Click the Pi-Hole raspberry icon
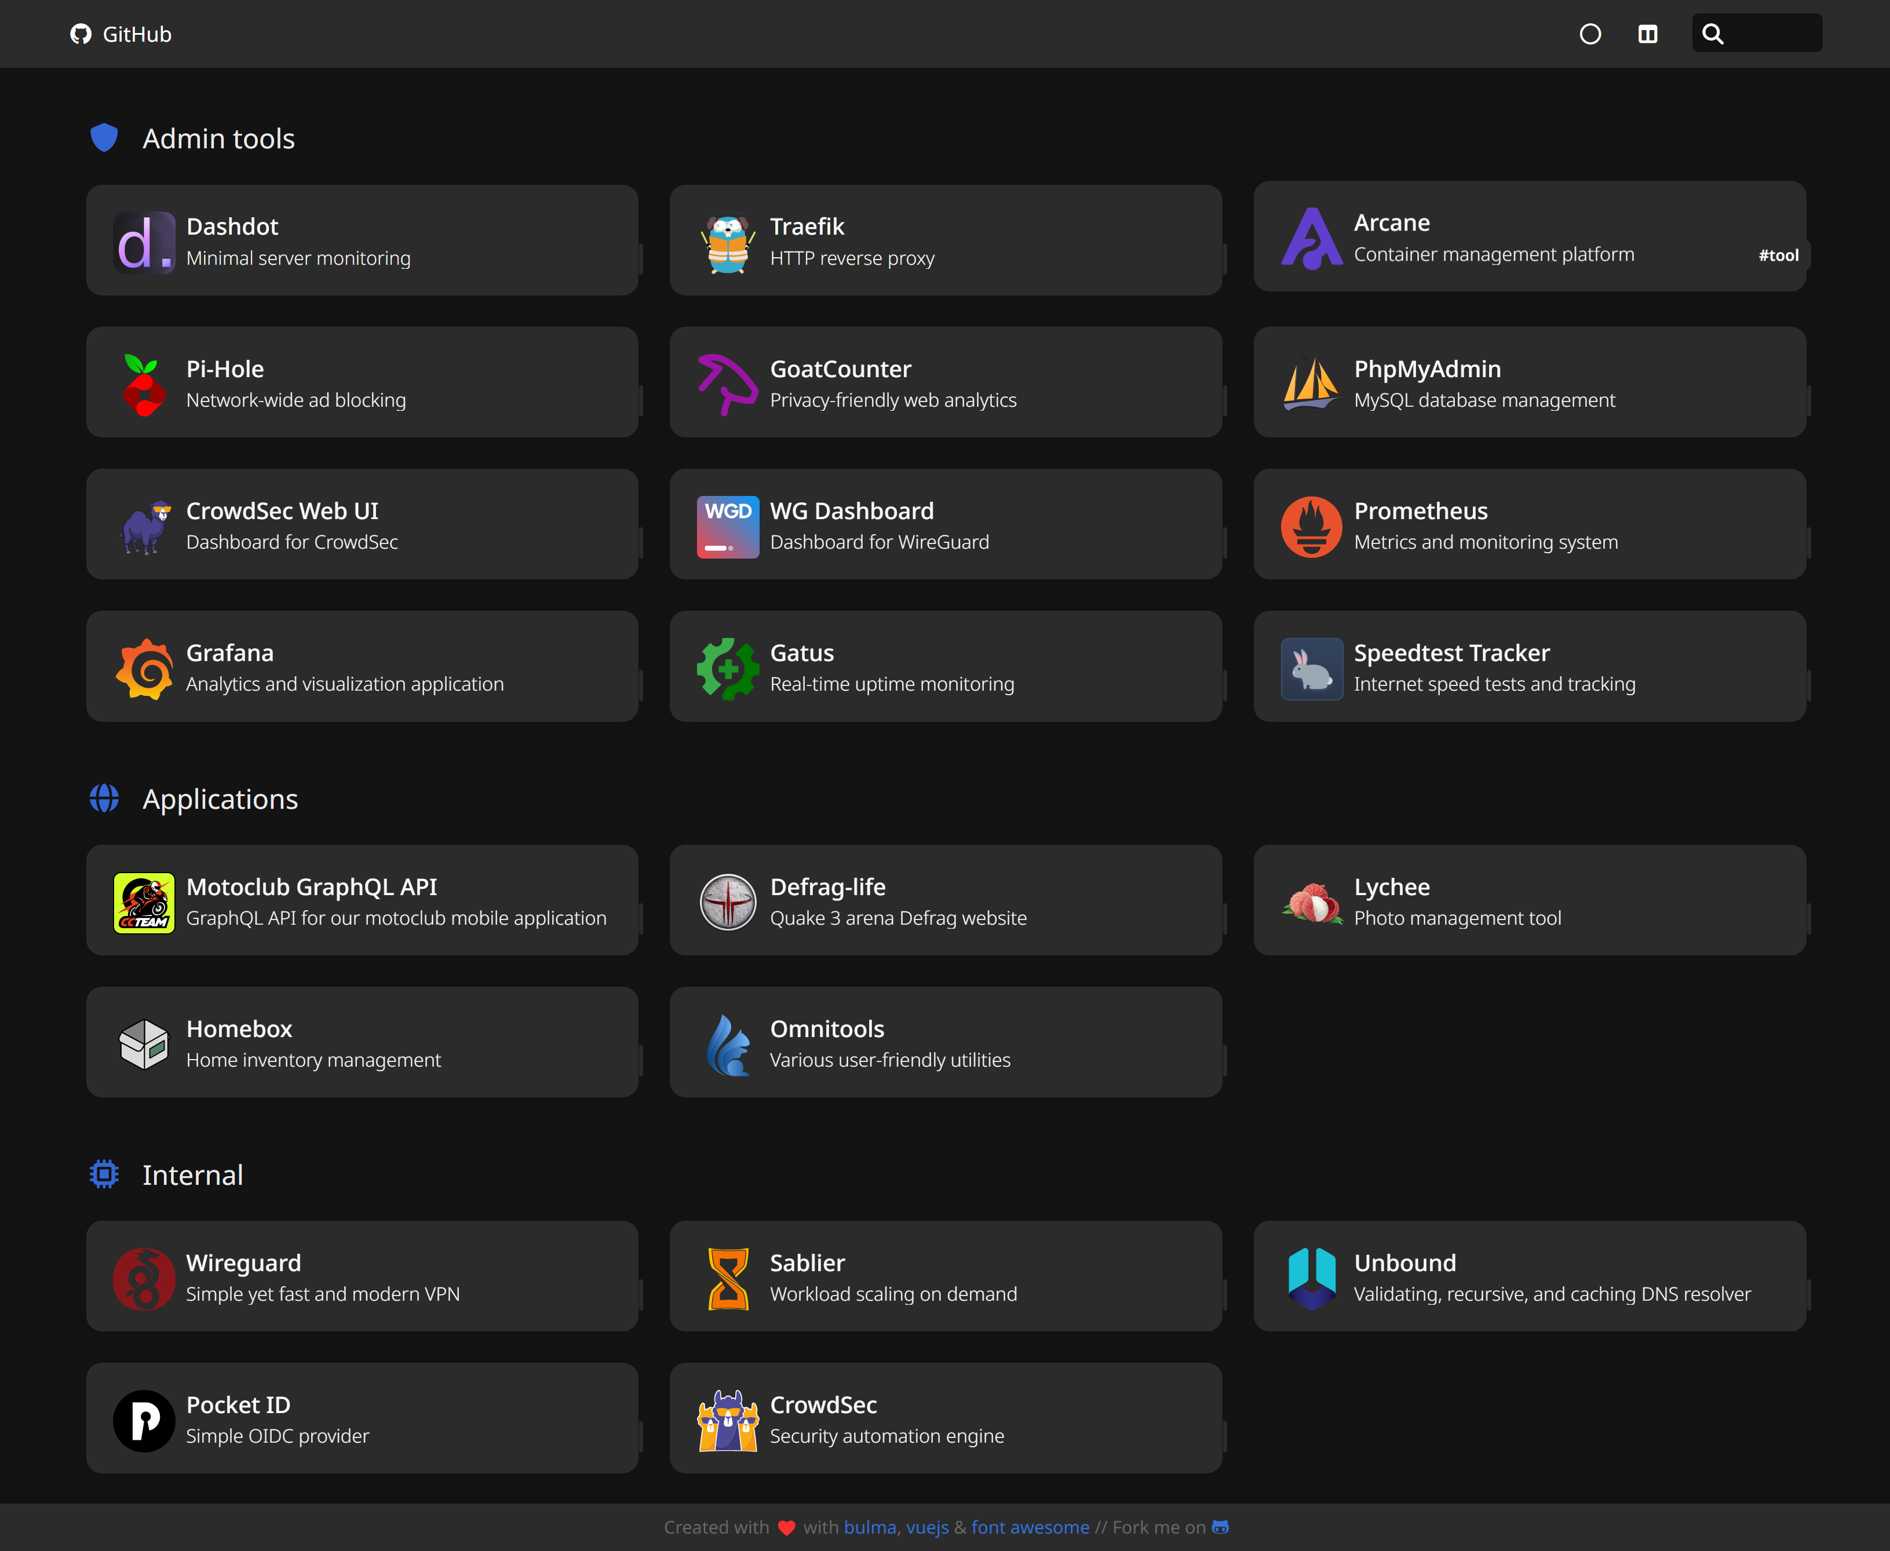Viewport: 1890px width, 1551px height. click(144, 384)
